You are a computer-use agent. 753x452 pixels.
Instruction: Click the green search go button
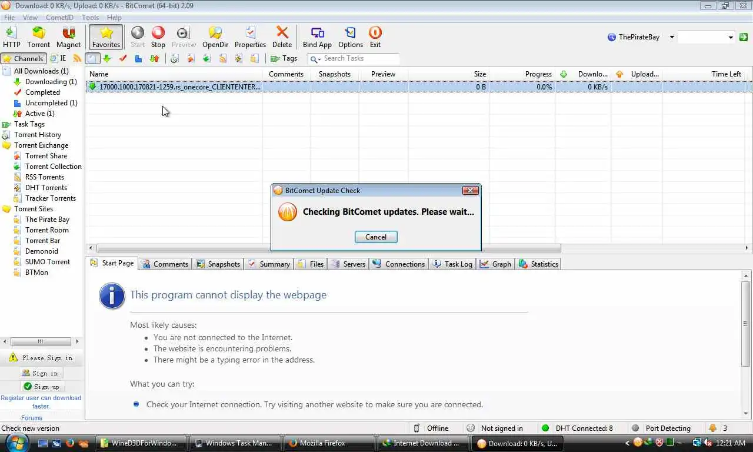744,36
